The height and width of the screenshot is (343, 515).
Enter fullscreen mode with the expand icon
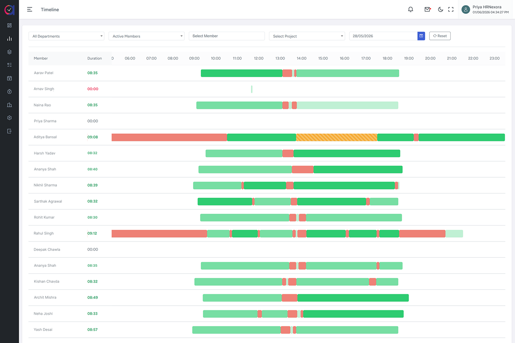coord(451,9)
